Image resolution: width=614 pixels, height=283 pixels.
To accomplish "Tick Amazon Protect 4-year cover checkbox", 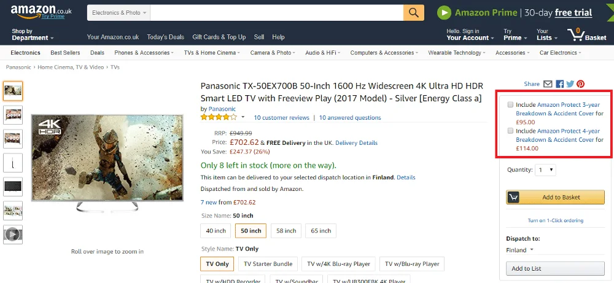I will (510, 131).
